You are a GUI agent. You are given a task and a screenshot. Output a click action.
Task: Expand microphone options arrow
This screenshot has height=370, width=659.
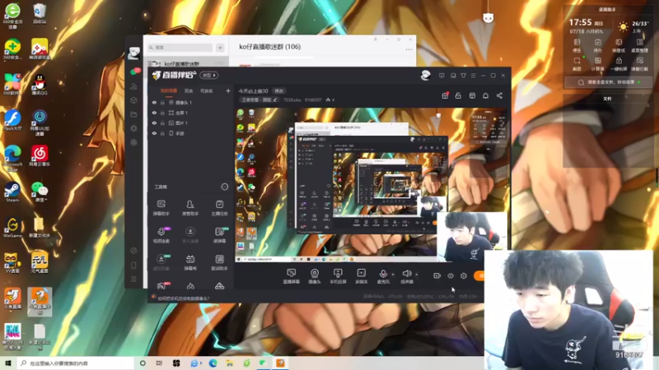(x=393, y=275)
